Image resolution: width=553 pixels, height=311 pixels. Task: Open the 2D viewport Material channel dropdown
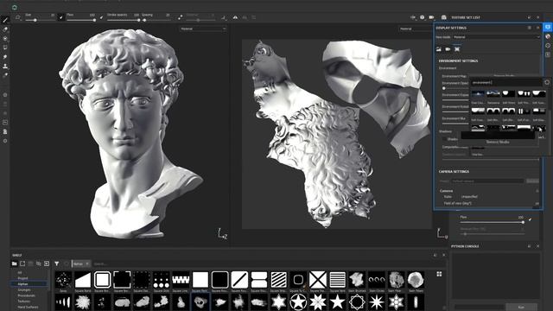[416, 29]
